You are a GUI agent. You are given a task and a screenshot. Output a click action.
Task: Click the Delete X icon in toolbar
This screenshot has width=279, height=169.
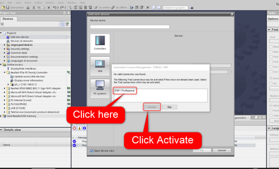coord(48,7)
